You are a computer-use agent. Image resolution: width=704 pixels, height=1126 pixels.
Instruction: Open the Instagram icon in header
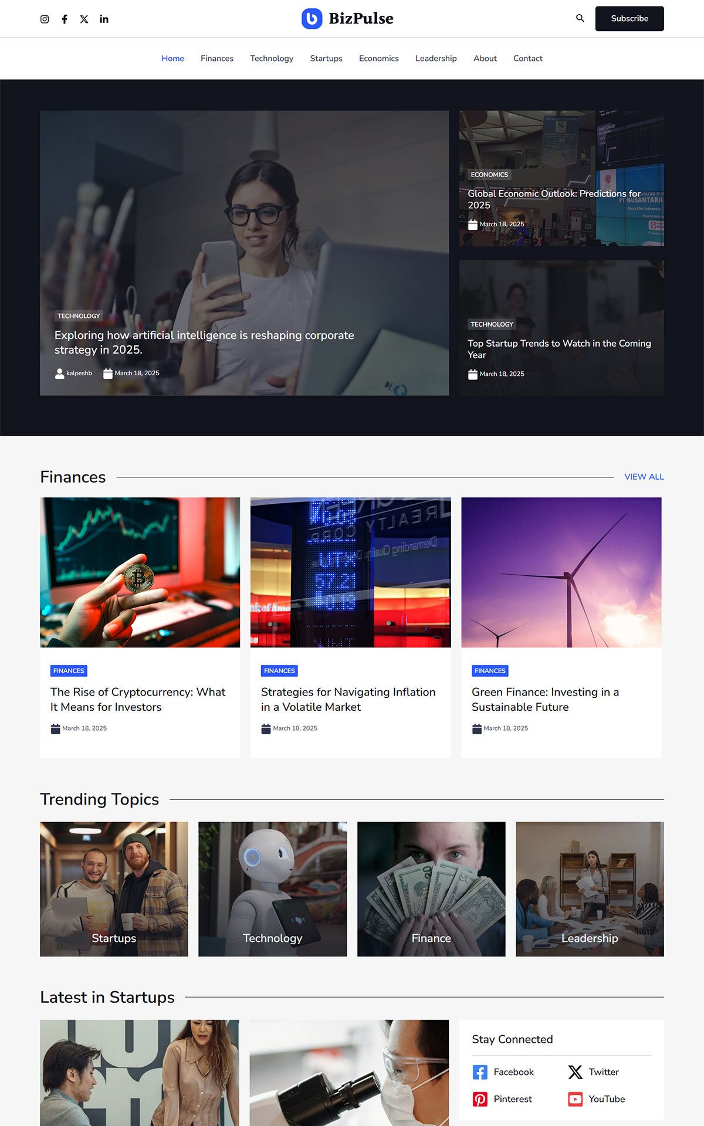coord(45,19)
